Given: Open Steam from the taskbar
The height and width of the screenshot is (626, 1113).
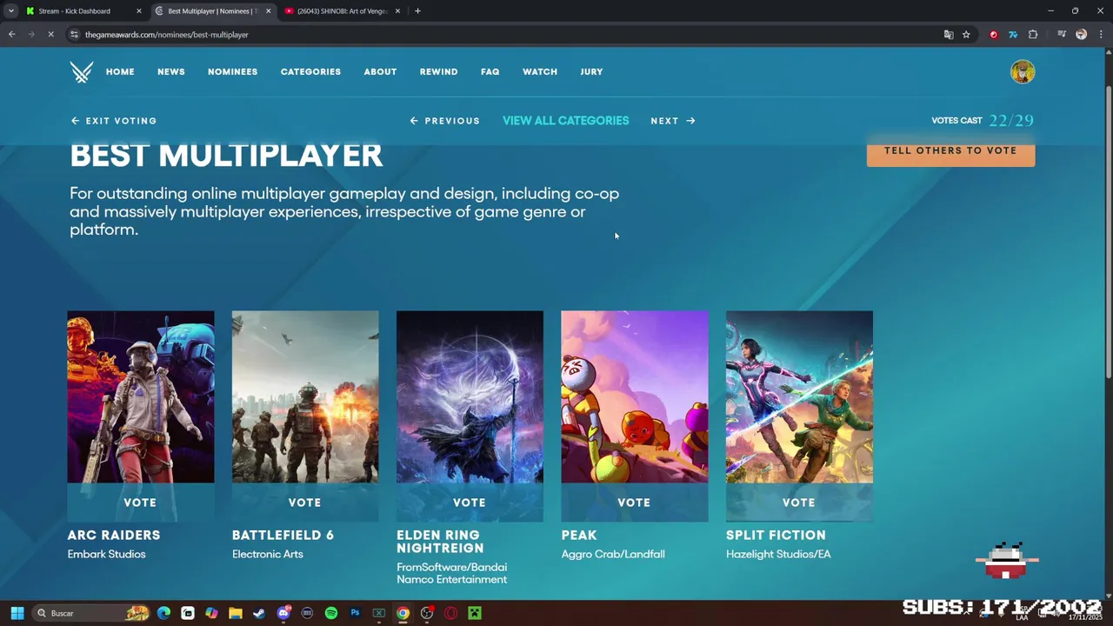Looking at the screenshot, I should tap(259, 613).
